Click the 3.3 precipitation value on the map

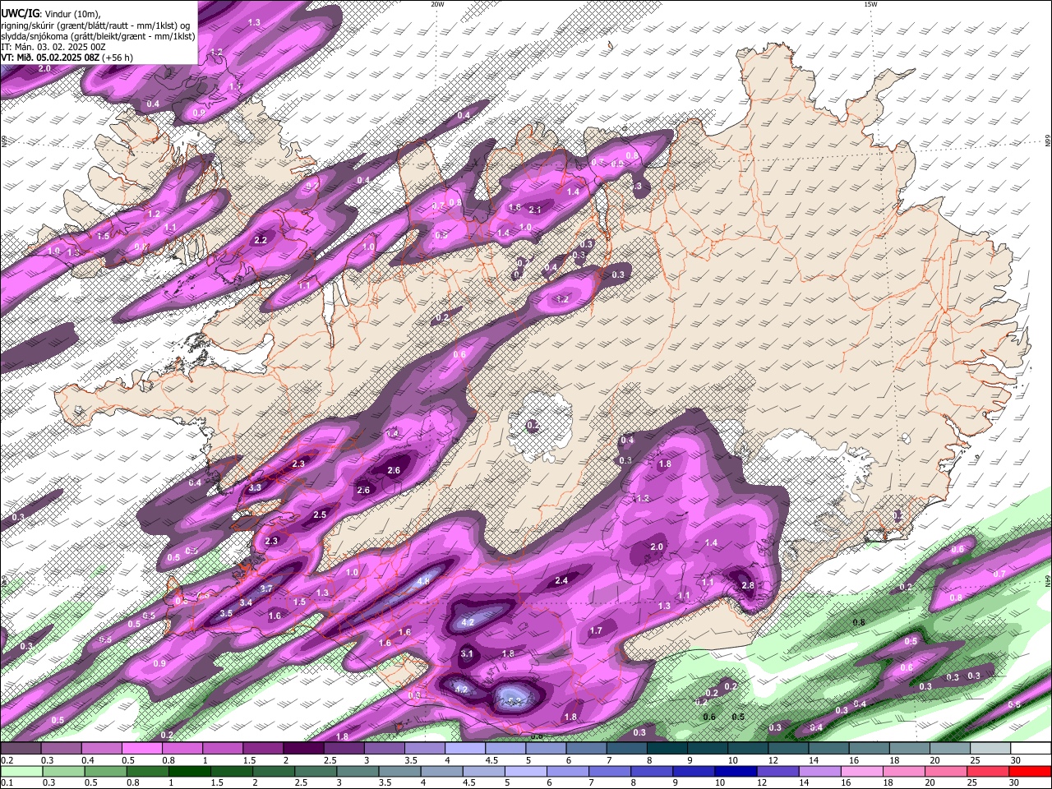point(255,487)
